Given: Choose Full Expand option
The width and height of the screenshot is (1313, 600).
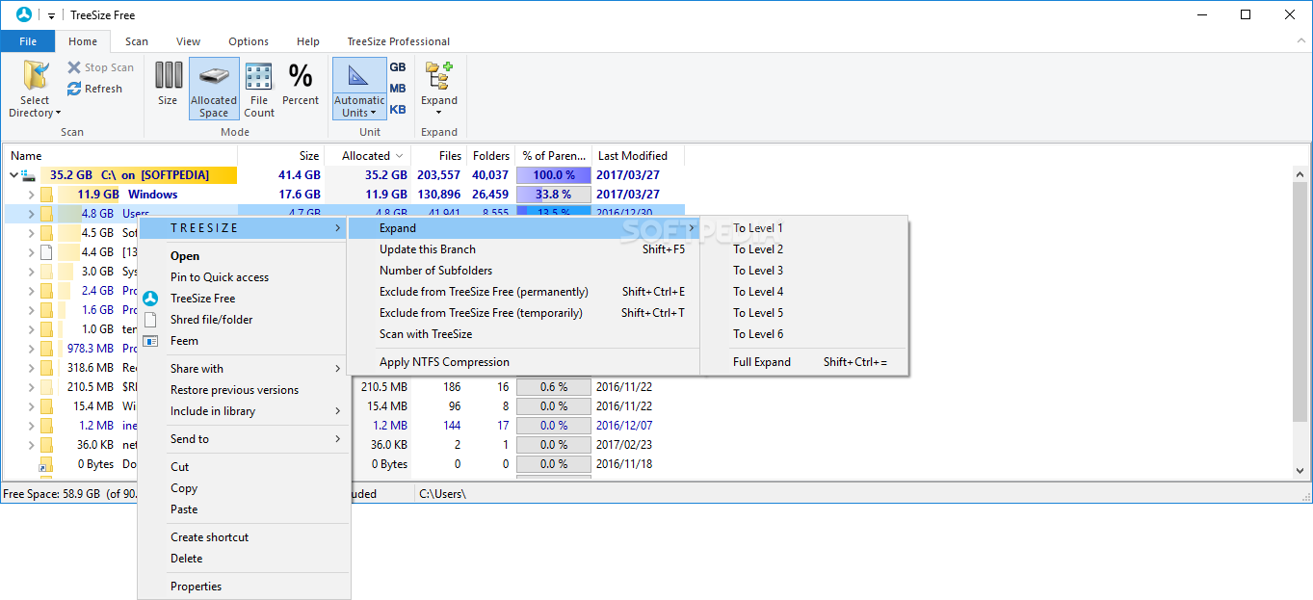Looking at the screenshot, I should (x=805, y=362).
